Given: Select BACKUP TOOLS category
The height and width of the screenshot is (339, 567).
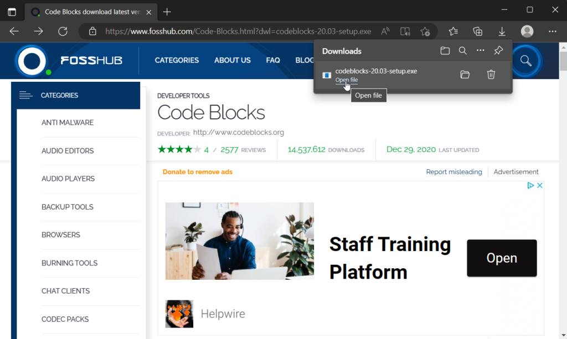Looking at the screenshot, I should point(67,207).
